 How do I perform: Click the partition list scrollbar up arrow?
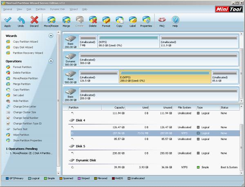pos(241,107)
